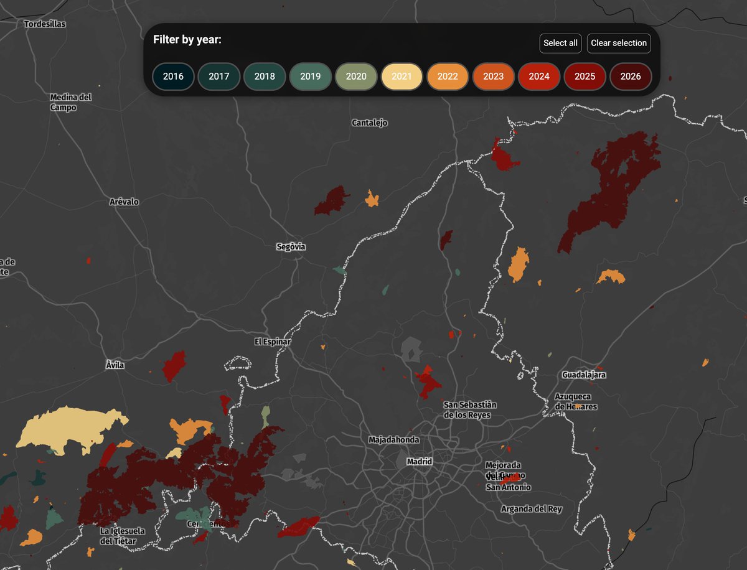The width and height of the screenshot is (747, 570).
Task: Toggle the 2017 year filter
Action: coord(219,77)
